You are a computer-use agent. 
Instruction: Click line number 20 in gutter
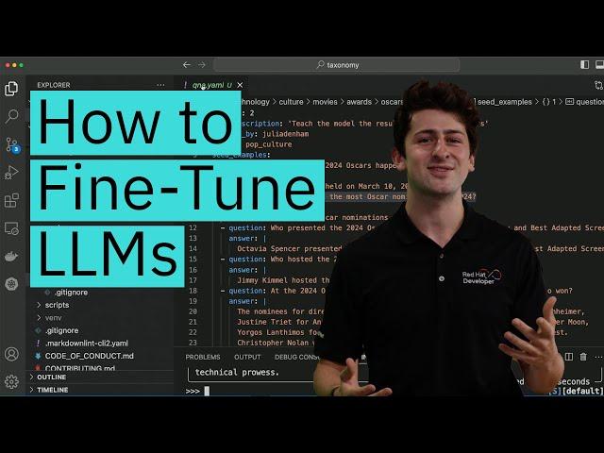click(x=193, y=311)
